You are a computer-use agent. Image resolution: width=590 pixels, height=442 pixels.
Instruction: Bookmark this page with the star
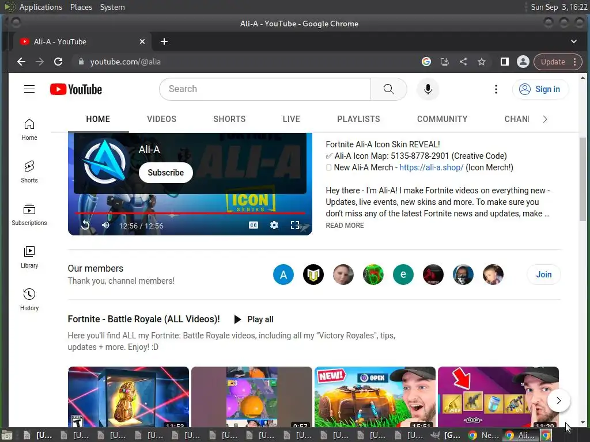(x=482, y=62)
